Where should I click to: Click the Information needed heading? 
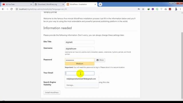pos(57,28)
